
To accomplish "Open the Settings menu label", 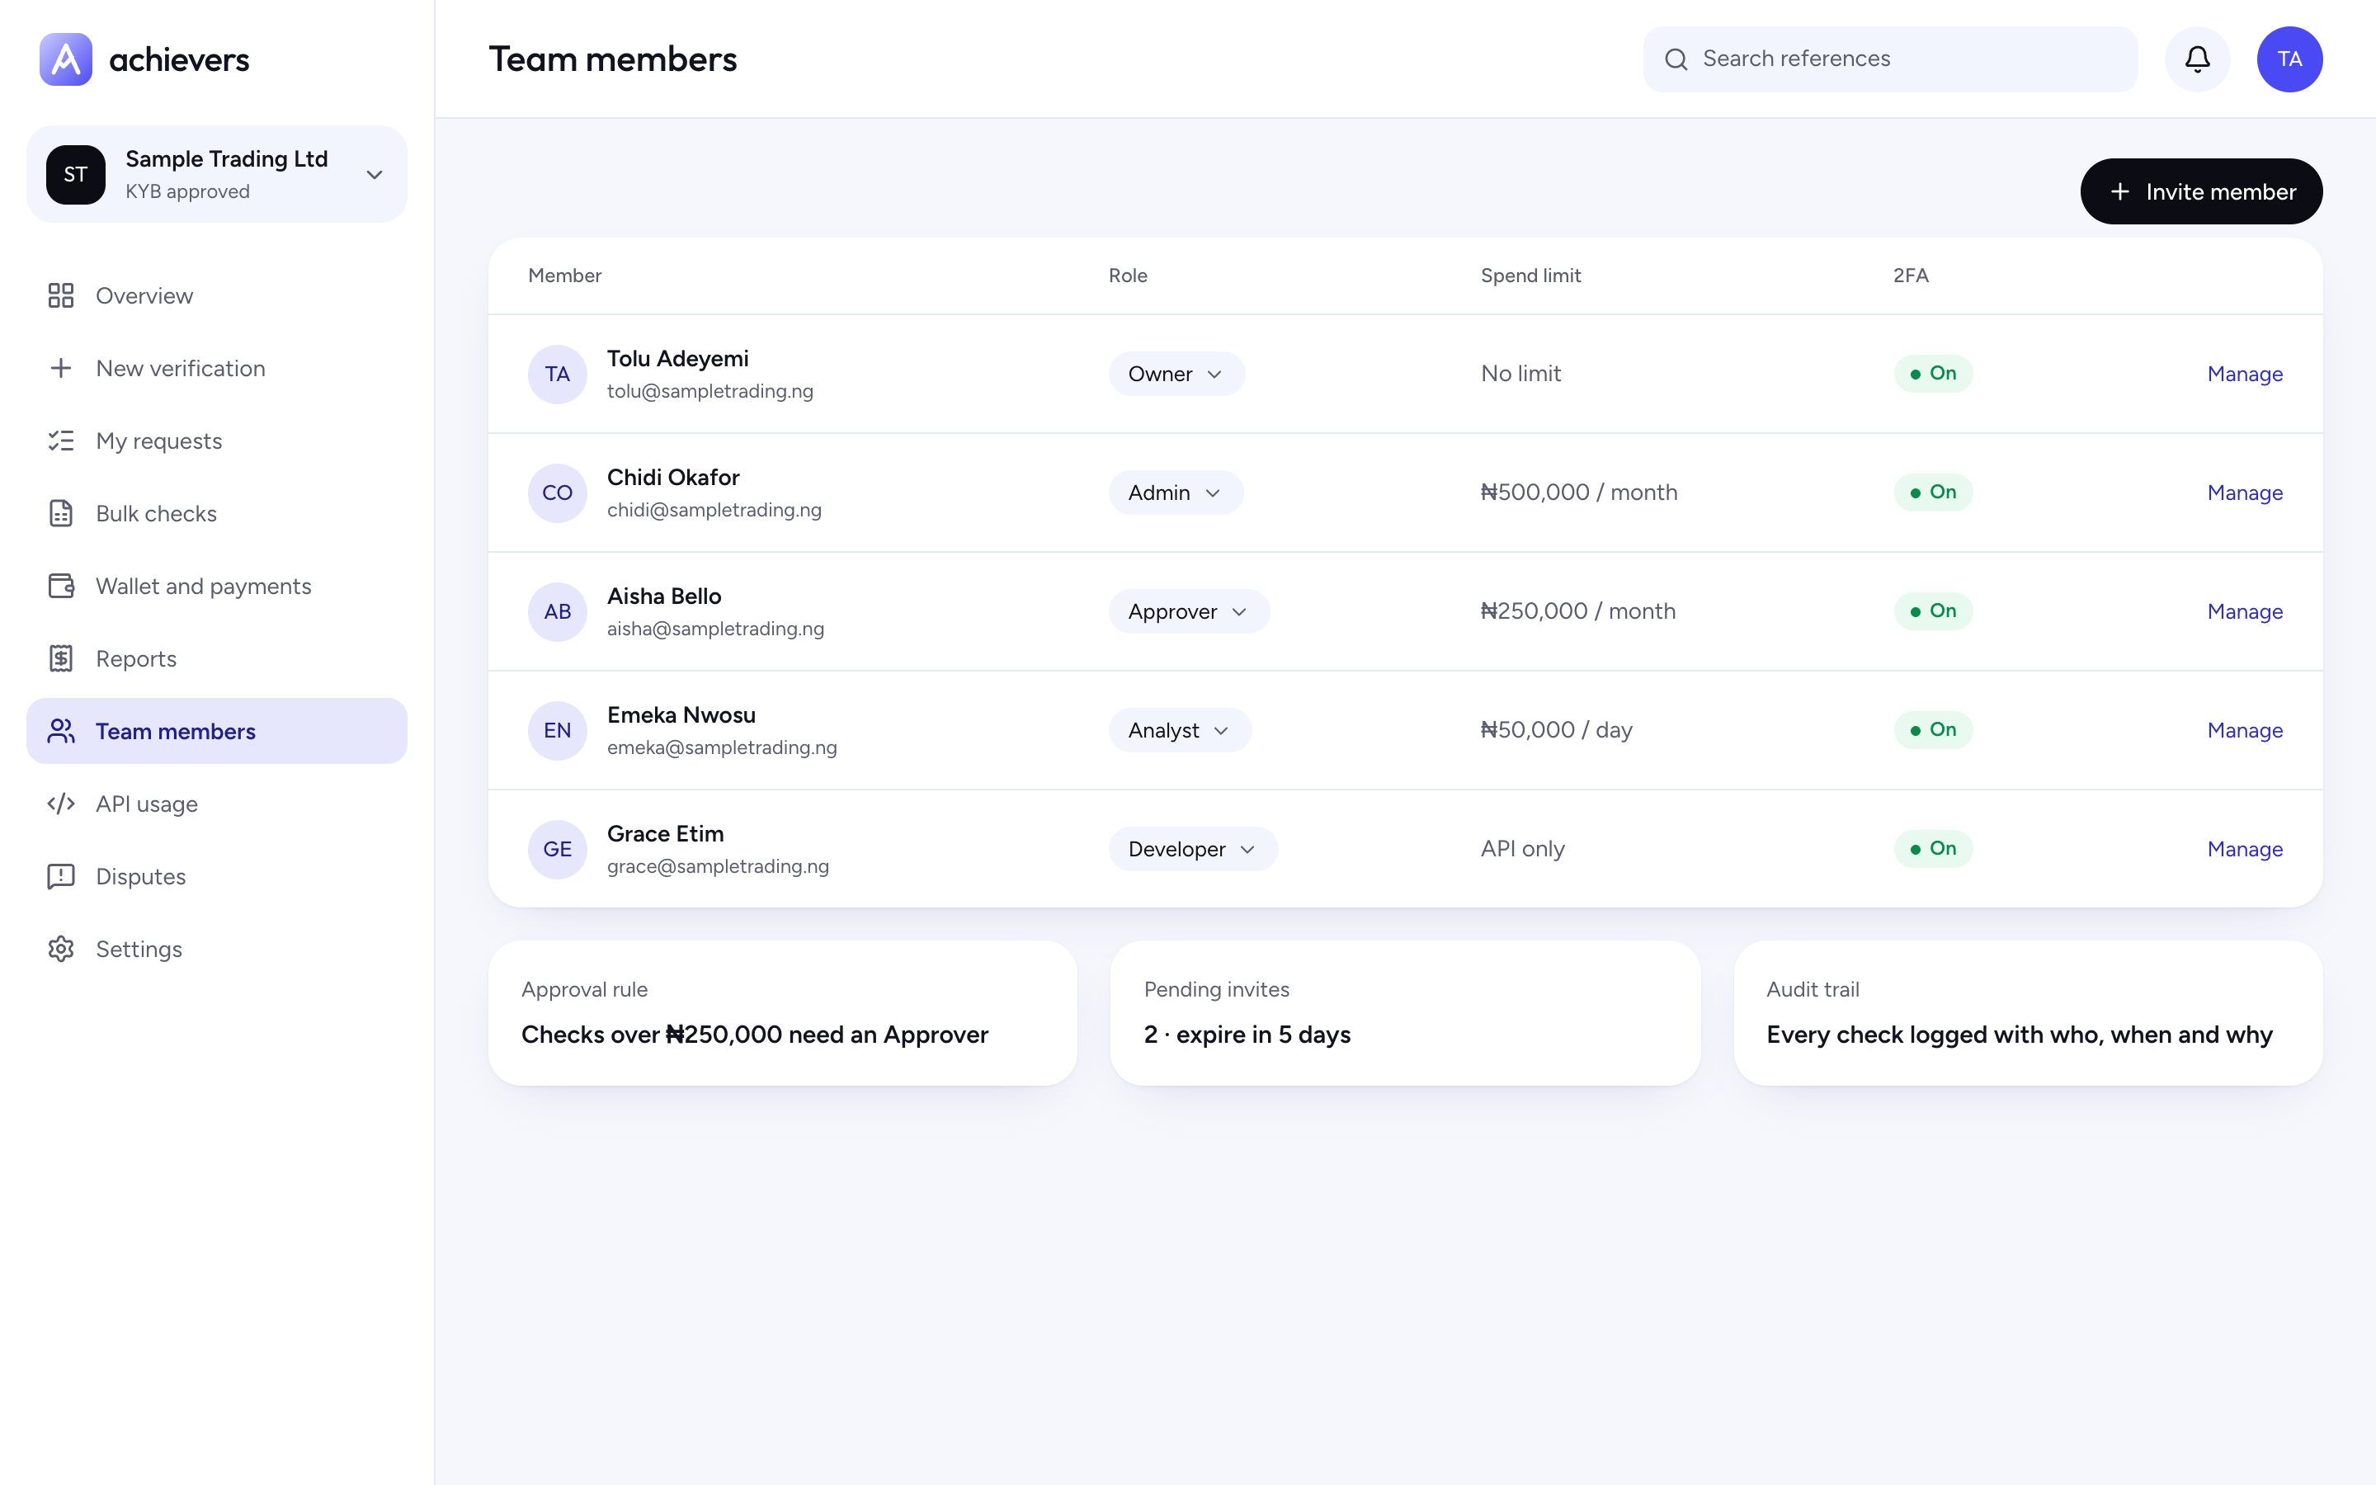I will click(x=139, y=950).
